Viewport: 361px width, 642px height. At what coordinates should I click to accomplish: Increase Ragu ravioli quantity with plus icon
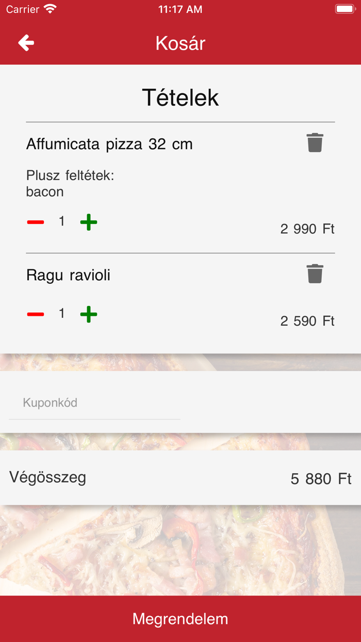pos(88,314)
